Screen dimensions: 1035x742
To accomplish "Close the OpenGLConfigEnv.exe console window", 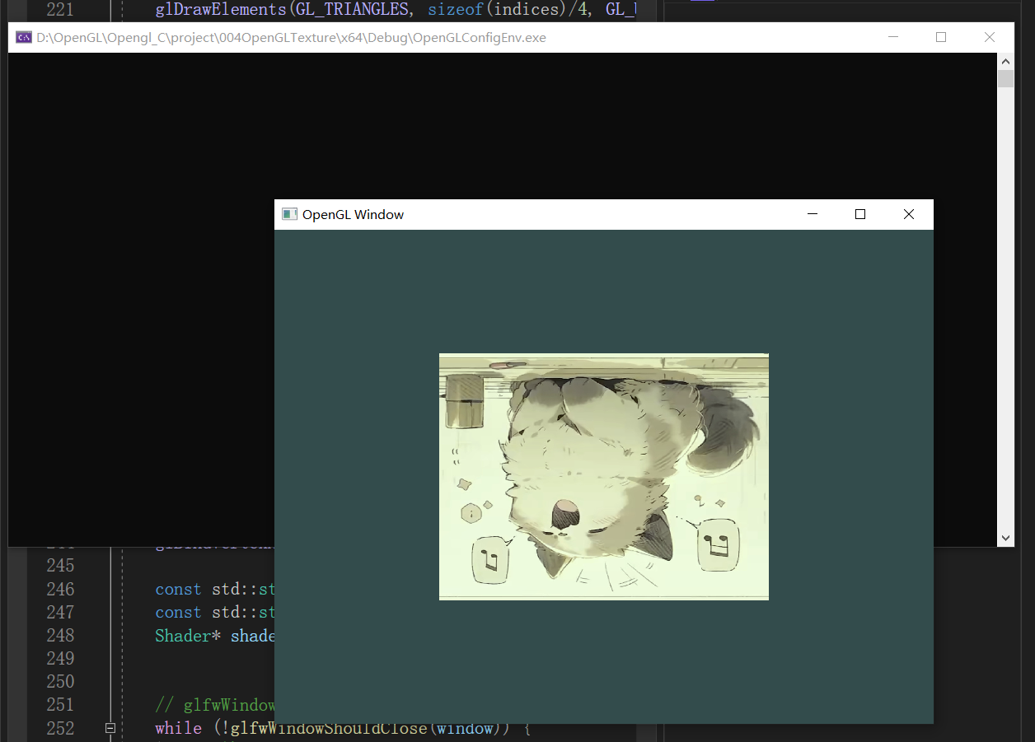I will 990,37.
